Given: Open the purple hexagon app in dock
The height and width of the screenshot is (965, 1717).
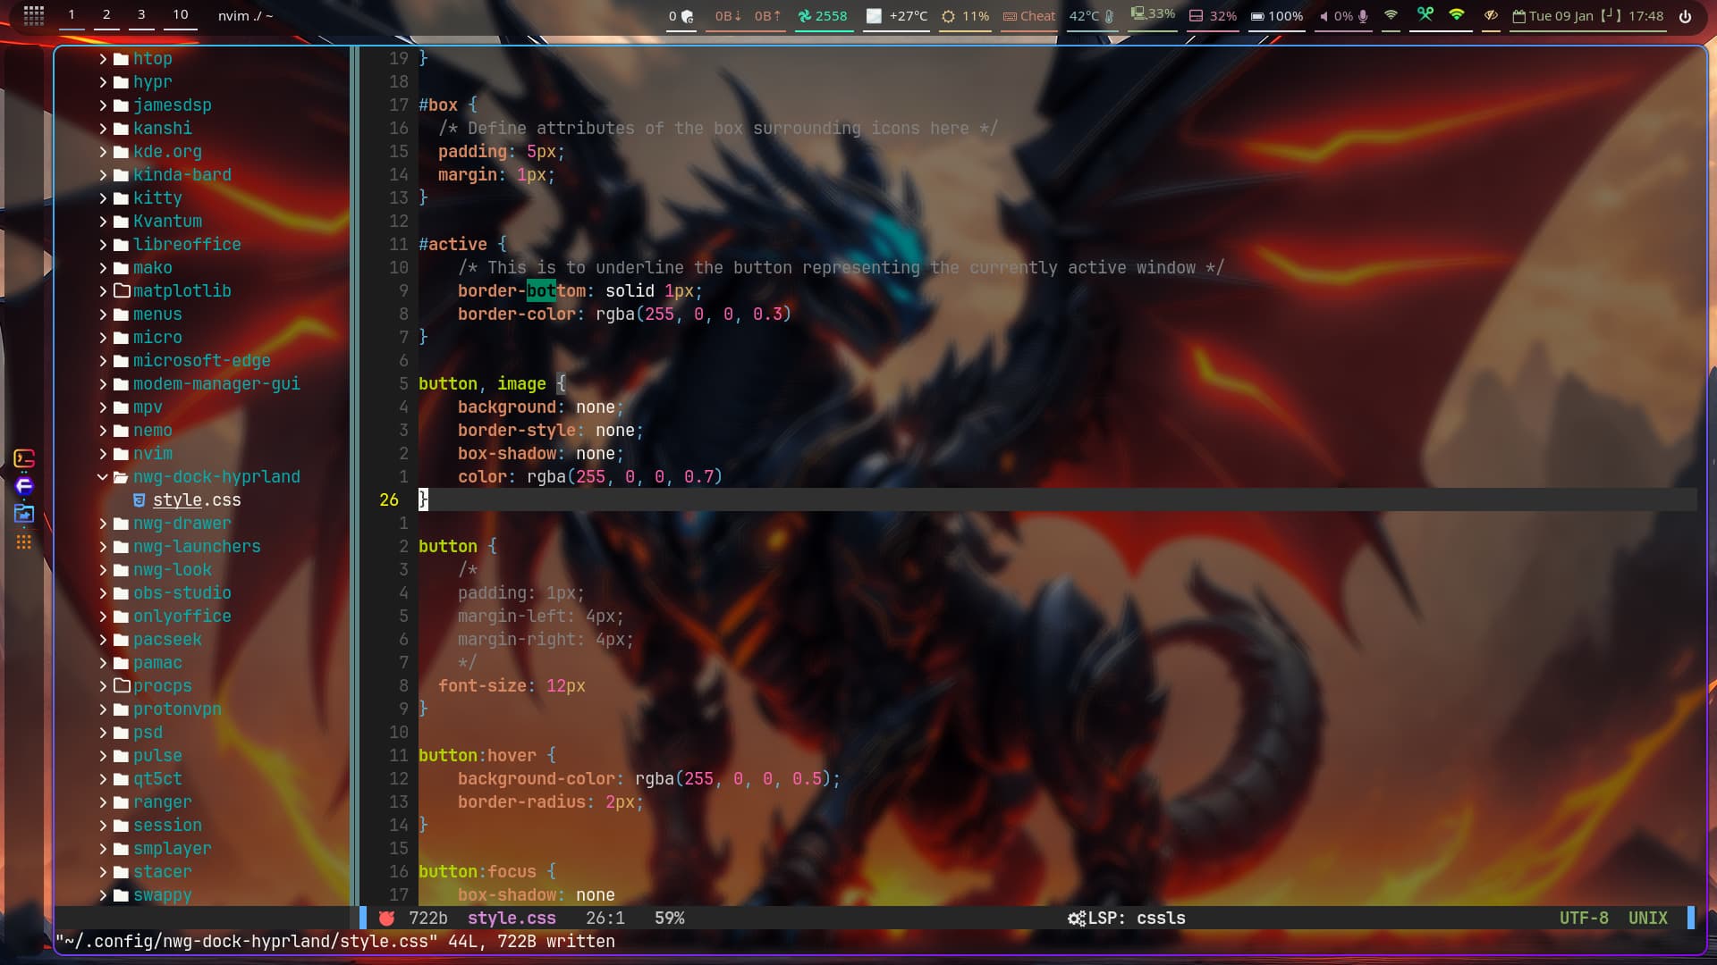Looking at the screenshot, I should 24,486.
